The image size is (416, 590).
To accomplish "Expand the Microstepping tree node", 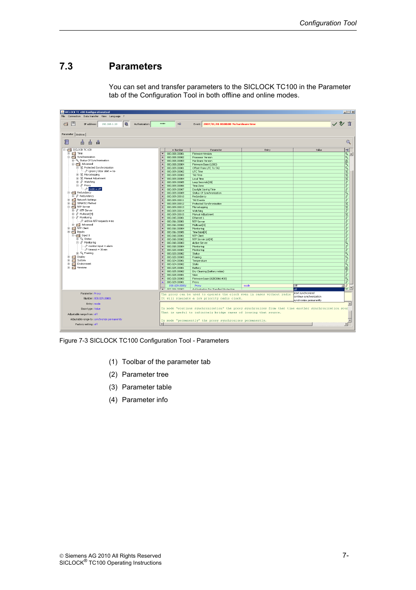I will click(77, 175).
